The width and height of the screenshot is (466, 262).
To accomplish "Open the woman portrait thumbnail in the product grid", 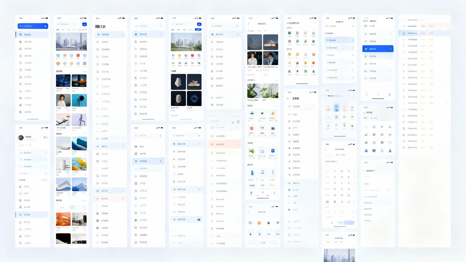I will (63, 100).
